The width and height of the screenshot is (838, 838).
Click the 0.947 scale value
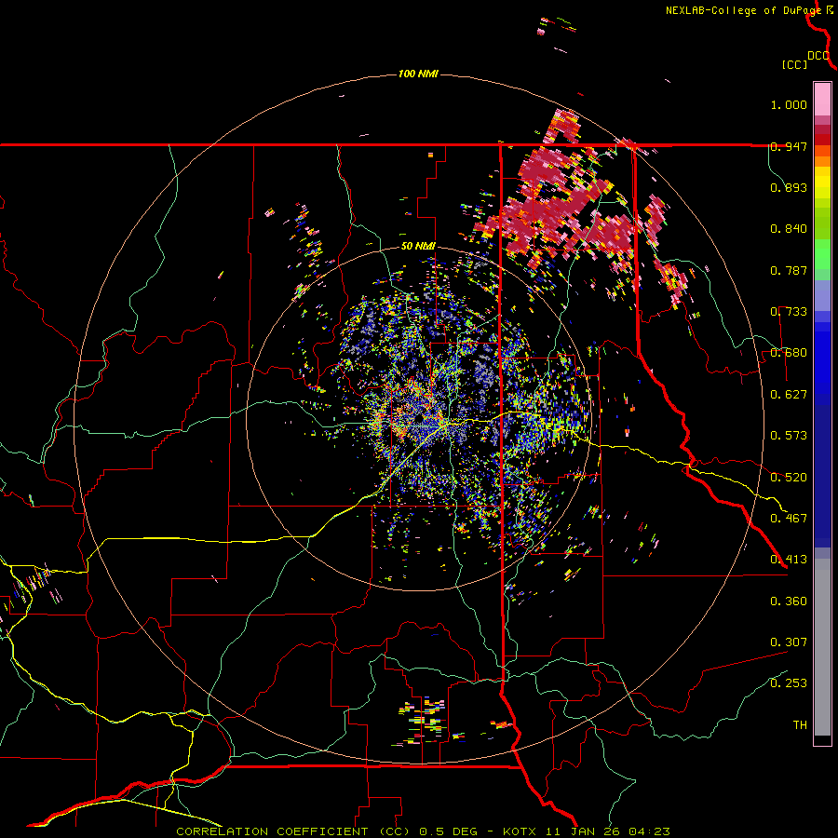[789, 146]
